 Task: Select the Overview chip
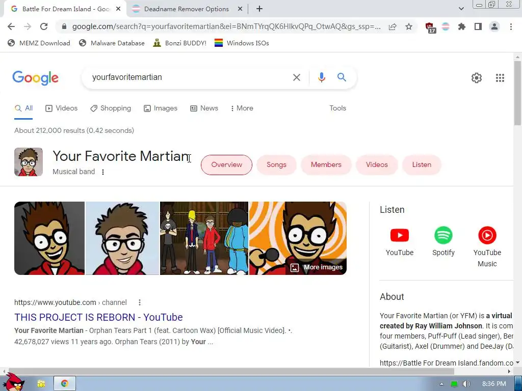[x=226, y=165]
